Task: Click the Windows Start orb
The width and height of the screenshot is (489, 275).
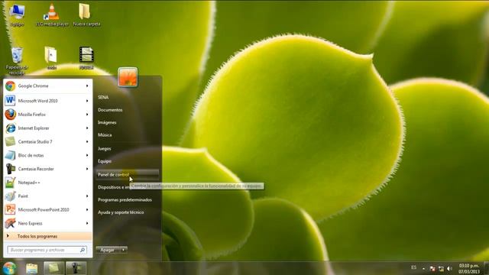Action: click(9, 268)
